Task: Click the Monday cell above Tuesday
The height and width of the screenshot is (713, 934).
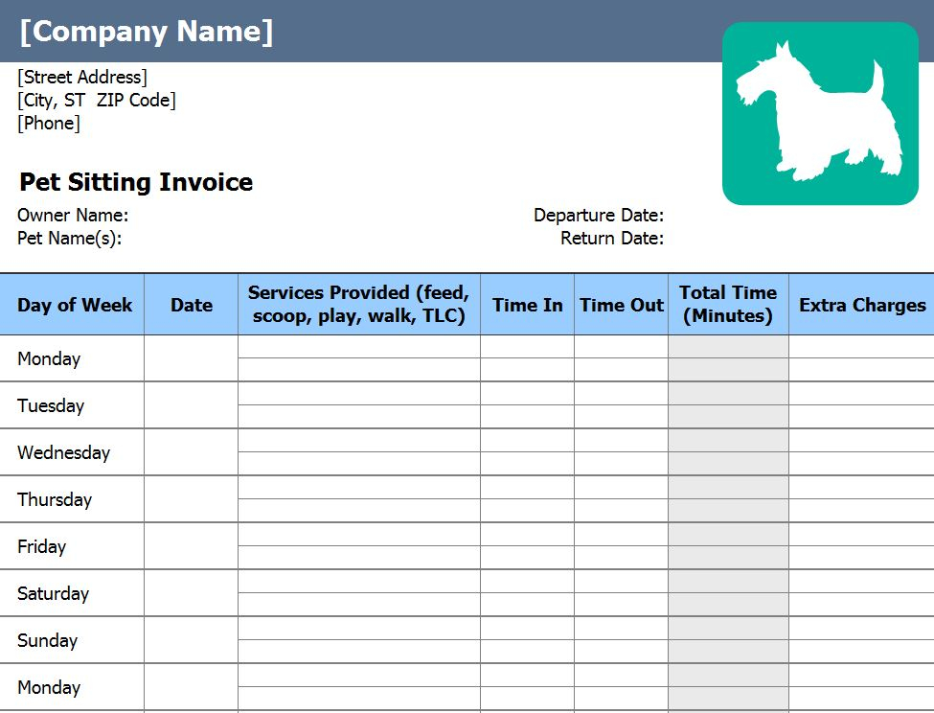Action: point(72,358)
